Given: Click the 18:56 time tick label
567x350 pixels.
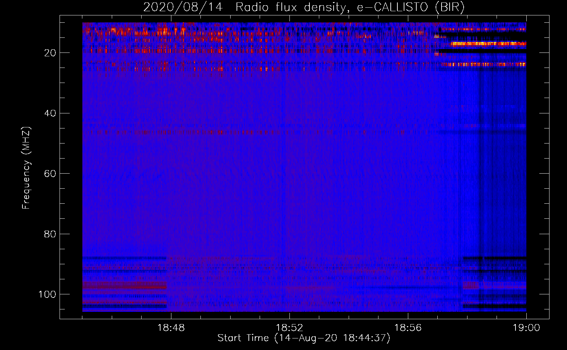Looking at the screenshot, I should [408, 328].
